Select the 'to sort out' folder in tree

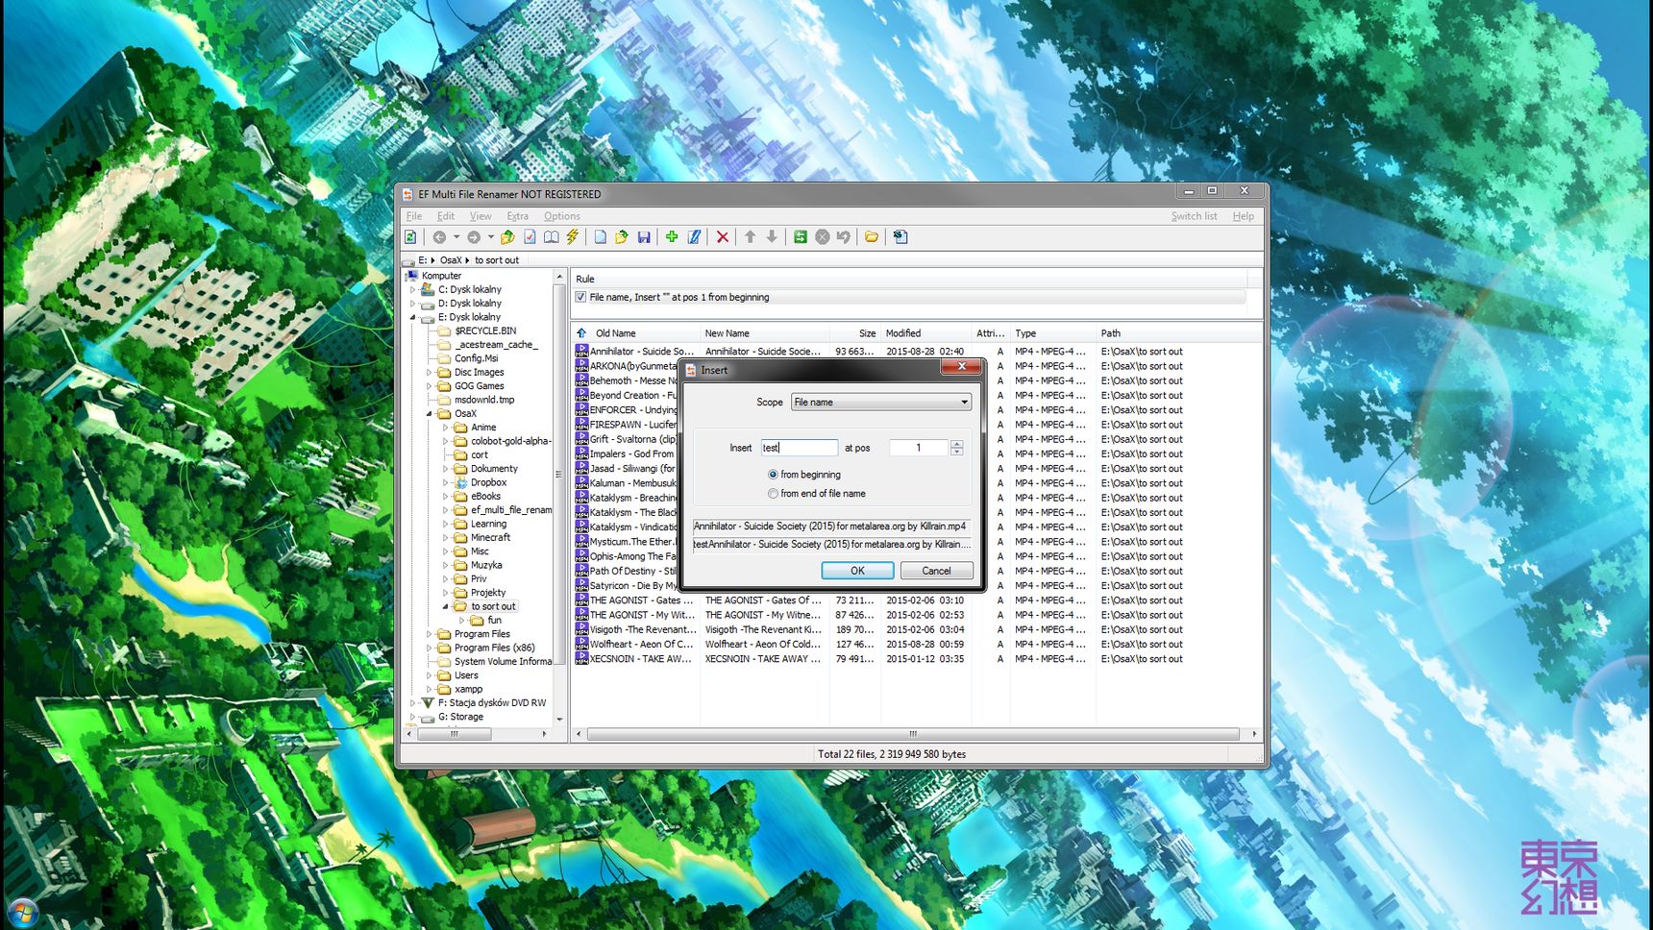tap(494, 607)
